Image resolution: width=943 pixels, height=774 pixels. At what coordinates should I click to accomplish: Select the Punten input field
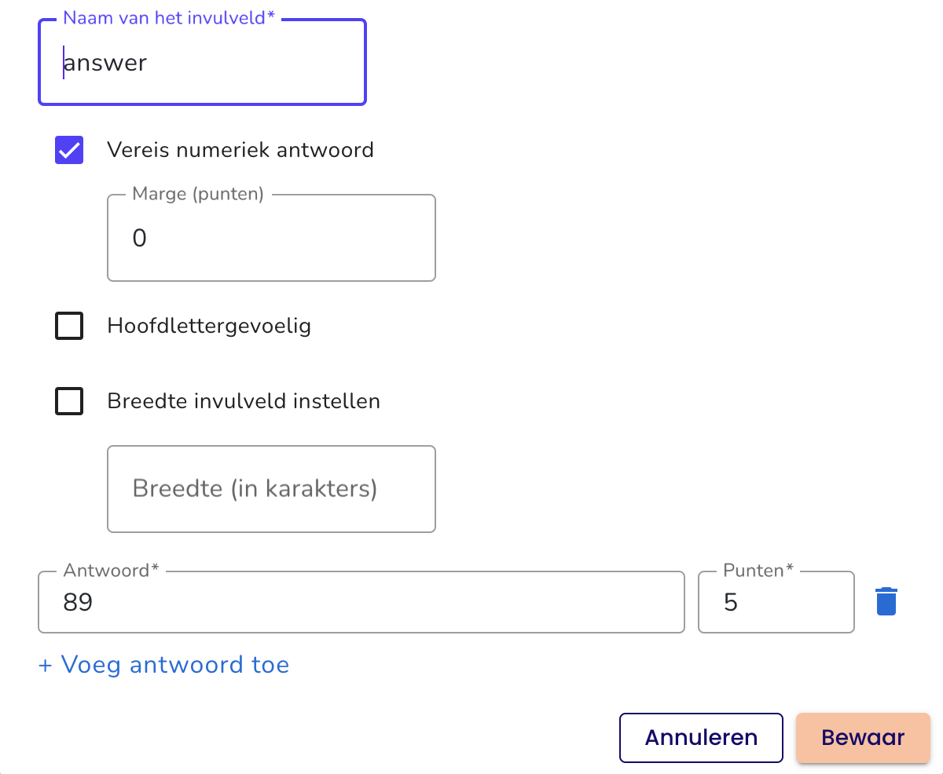coord(776,602)
